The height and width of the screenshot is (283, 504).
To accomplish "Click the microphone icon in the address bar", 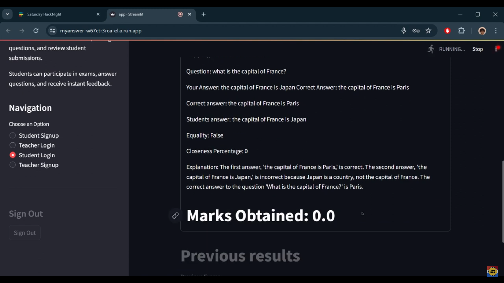I will pos(404,31).
